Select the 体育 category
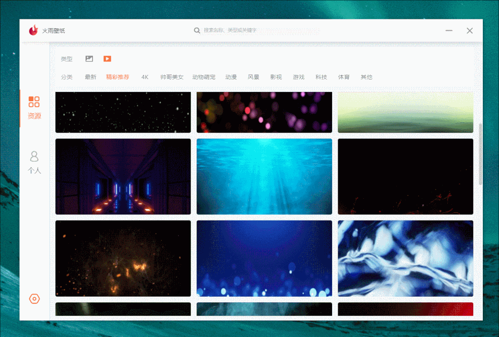 (x=344, y=77)
